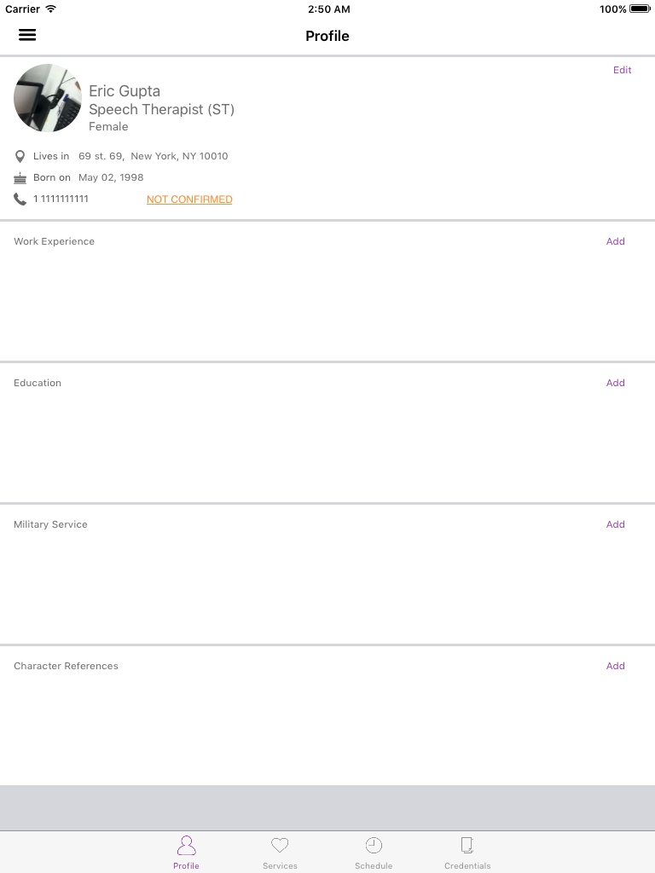Add a Character References entry
The height and width of the screenshot is (873, 655).
tap(616, 665)
